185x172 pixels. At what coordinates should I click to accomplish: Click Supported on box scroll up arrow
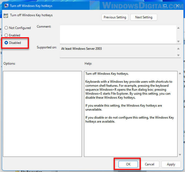pos(178,49)
